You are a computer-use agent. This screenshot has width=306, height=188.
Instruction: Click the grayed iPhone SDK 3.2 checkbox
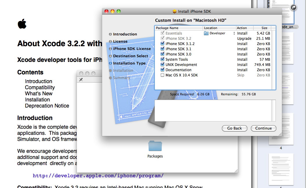162,38
